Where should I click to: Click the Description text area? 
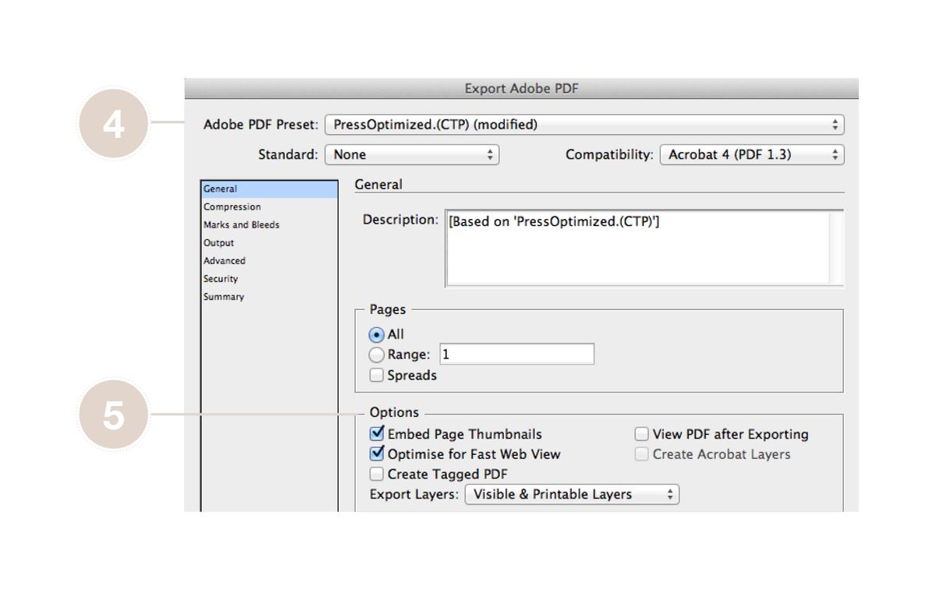(638, 248)
